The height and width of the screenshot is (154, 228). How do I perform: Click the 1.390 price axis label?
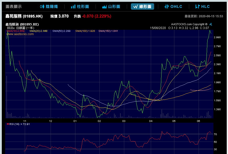click(217, 109)
